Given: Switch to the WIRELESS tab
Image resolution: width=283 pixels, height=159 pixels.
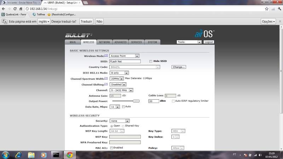Looking at the screenshot, I should (x=89, y=42).
